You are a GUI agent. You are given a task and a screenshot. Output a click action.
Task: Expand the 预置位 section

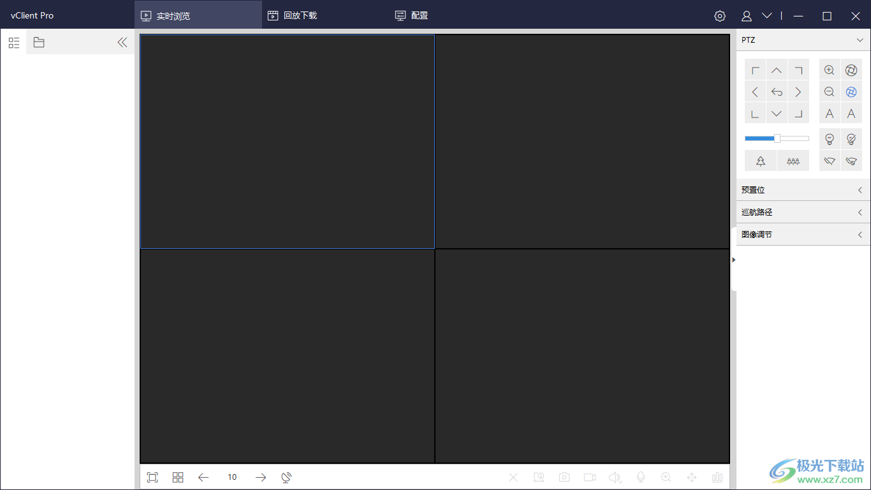[803, 190]
